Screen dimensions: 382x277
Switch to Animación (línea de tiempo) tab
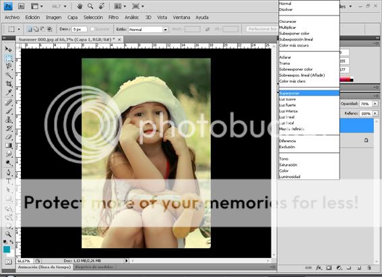tap(44, 267)
